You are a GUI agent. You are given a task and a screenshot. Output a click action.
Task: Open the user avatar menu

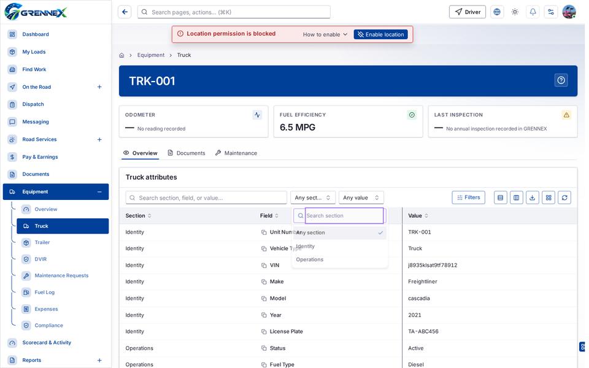tap(569, 12)
